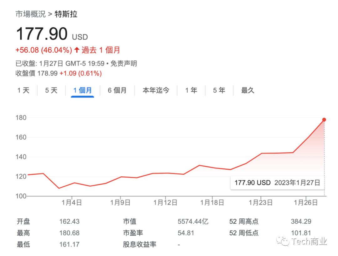This screenshot has width=338, height=256.
Task: Open the 市場概況 breadcrumb link
Action: pos(31,14)
